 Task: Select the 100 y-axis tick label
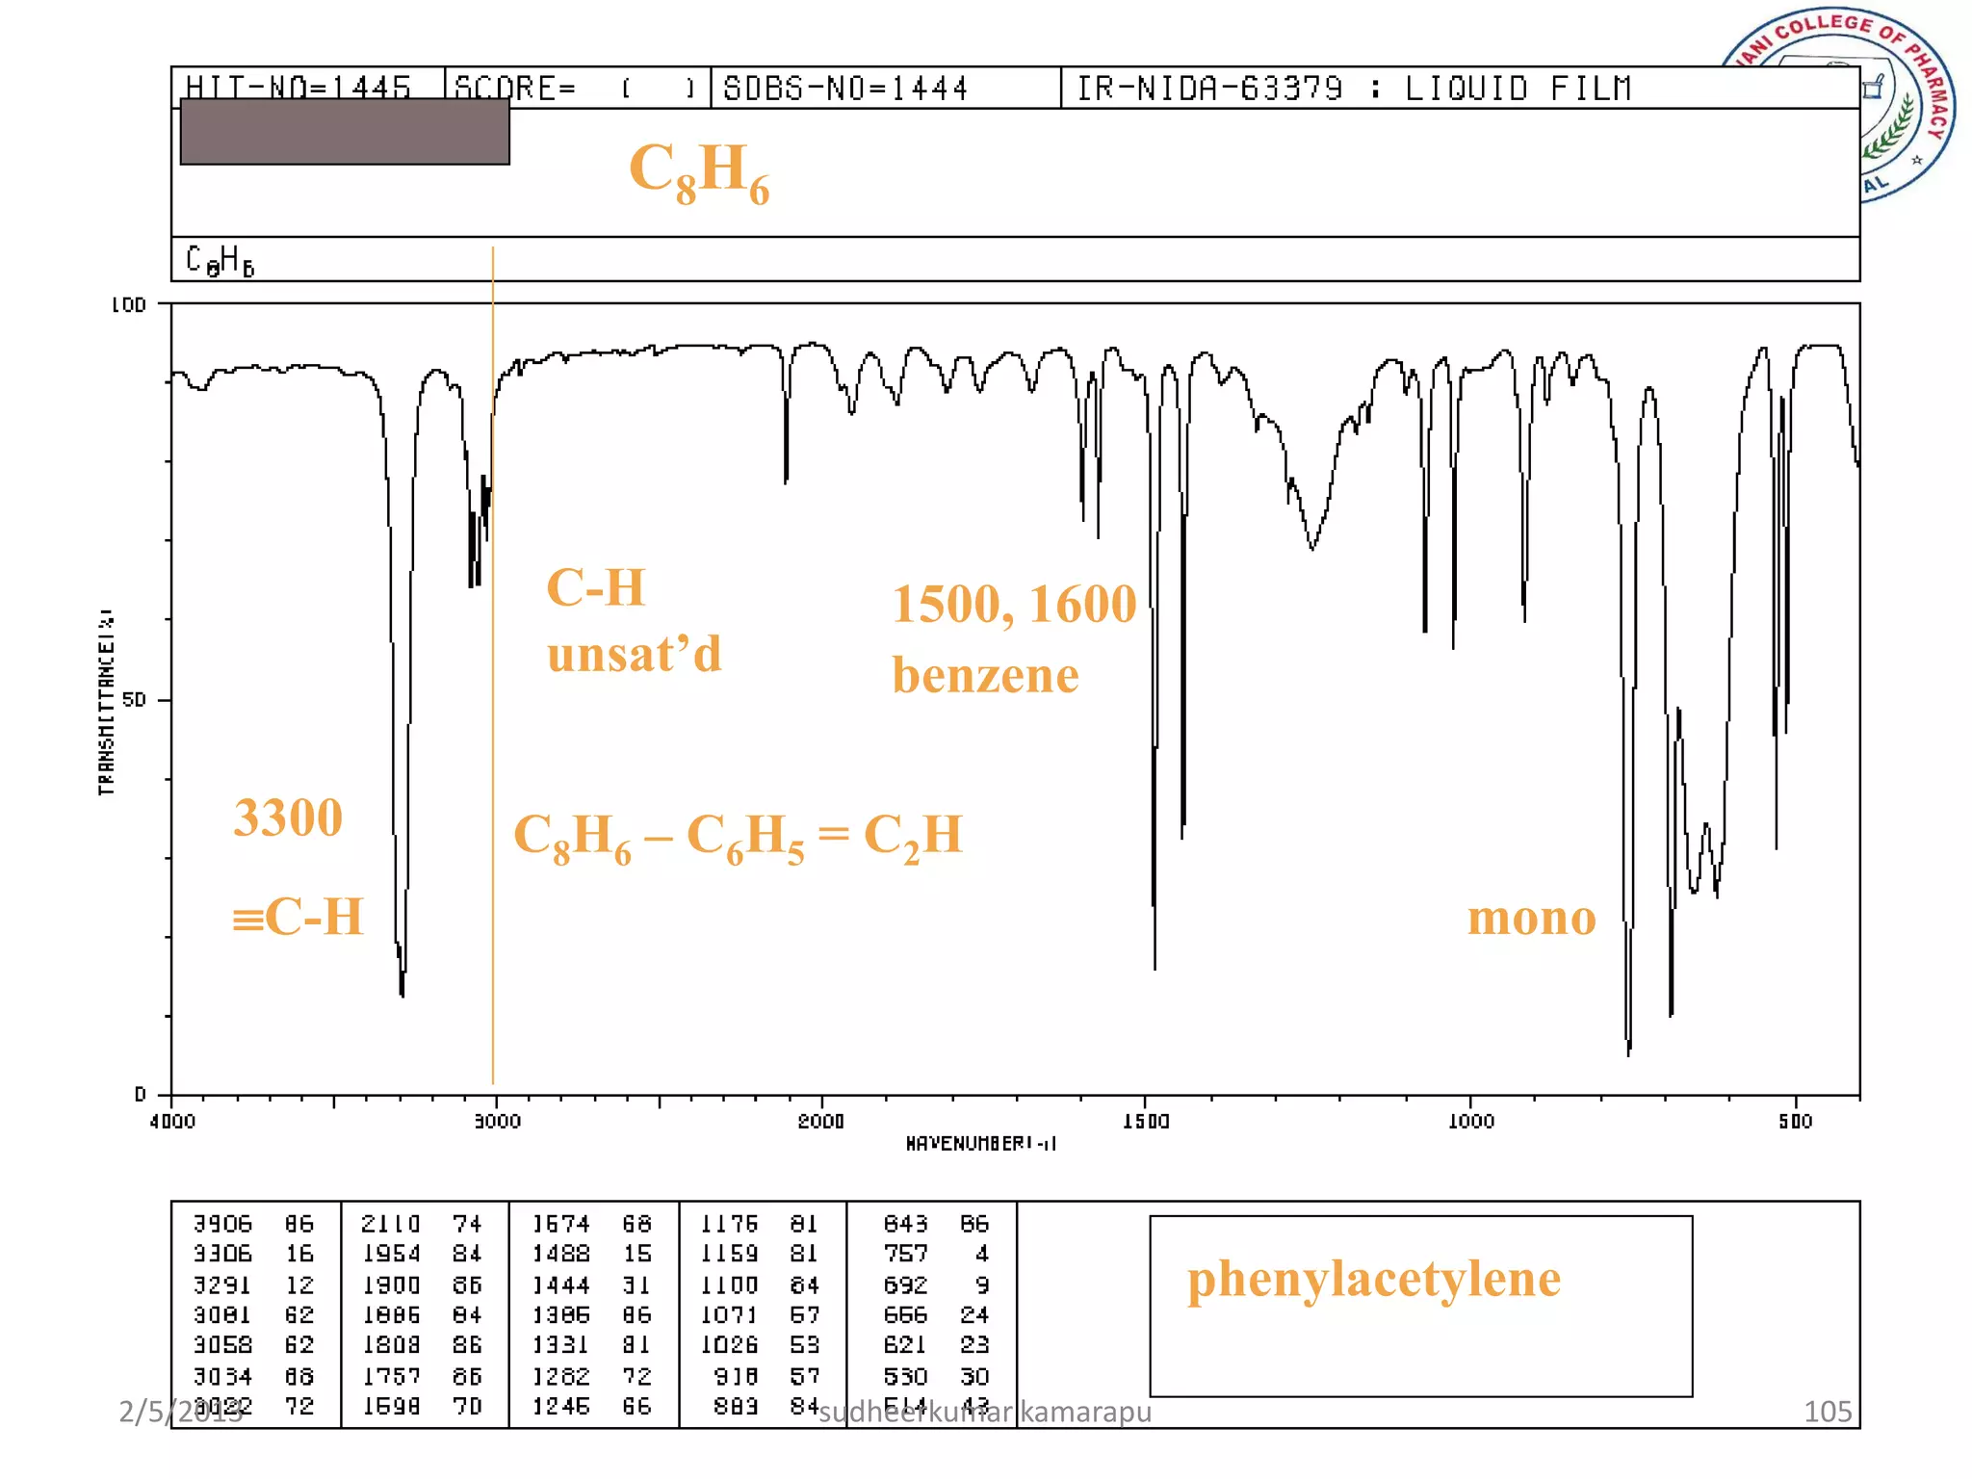[128, 305]
